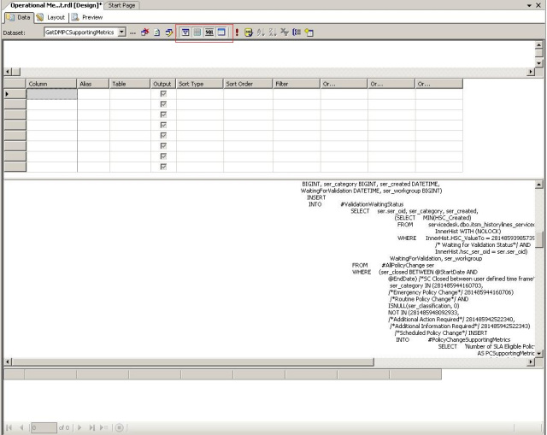
Task: Toggle the Show Result Pane icon
Action: click(221, 32)
